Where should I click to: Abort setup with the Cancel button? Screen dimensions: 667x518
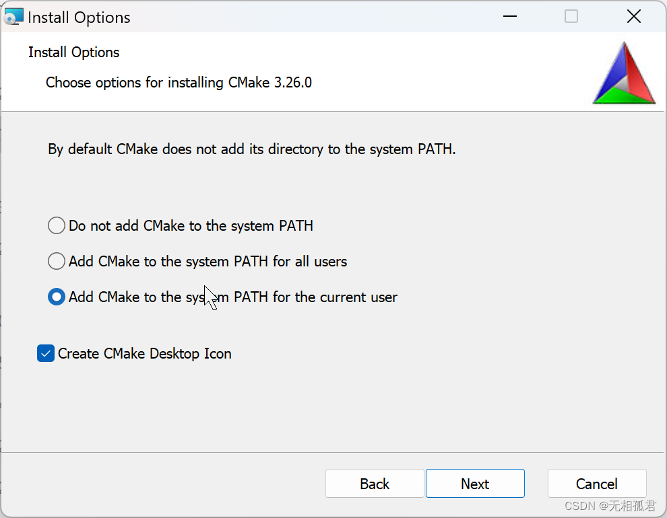point(597,484)
